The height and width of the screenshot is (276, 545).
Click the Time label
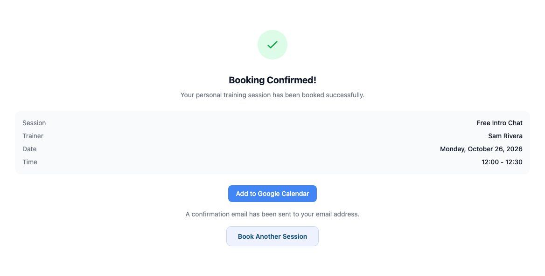coord(30,162)
